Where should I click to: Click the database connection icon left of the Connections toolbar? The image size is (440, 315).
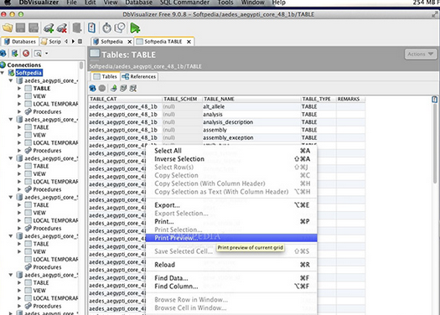pyautogui.click(x=3, y=53)
